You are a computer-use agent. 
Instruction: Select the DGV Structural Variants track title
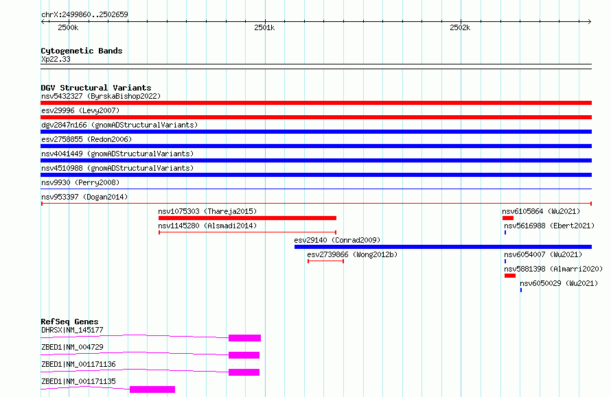point(96,88)
